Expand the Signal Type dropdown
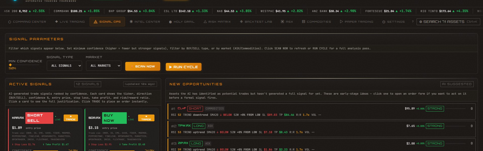 [64, 66]
